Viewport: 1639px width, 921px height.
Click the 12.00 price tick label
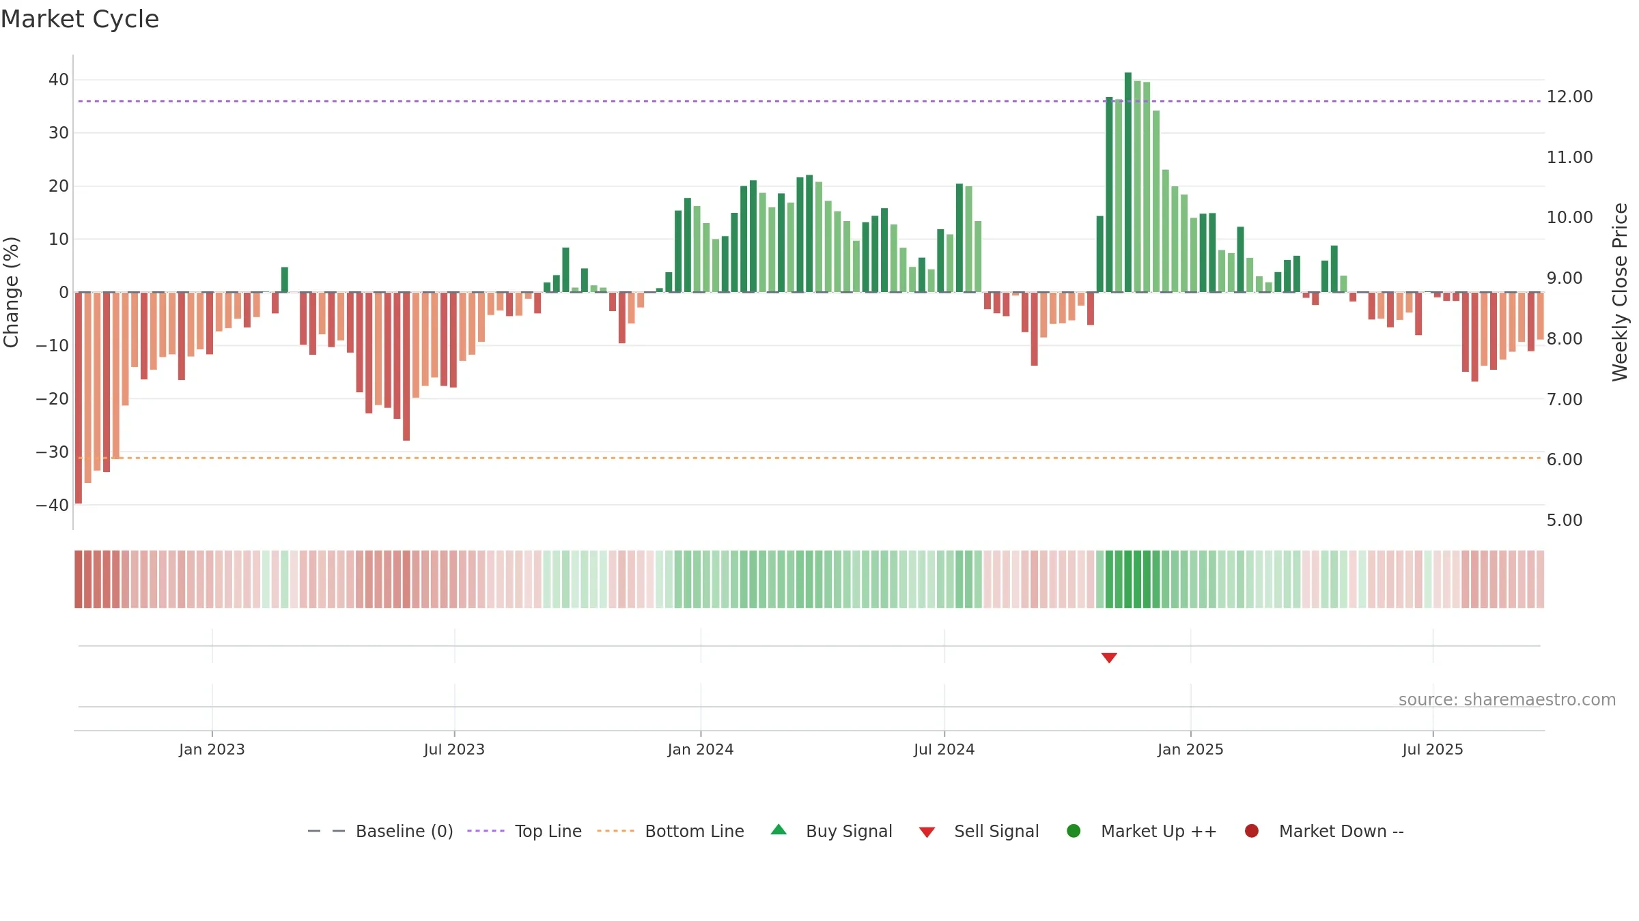[x=1569, y=97]
